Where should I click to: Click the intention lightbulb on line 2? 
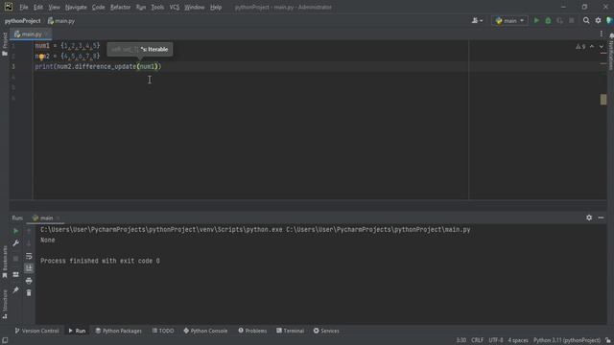point(41,57)
